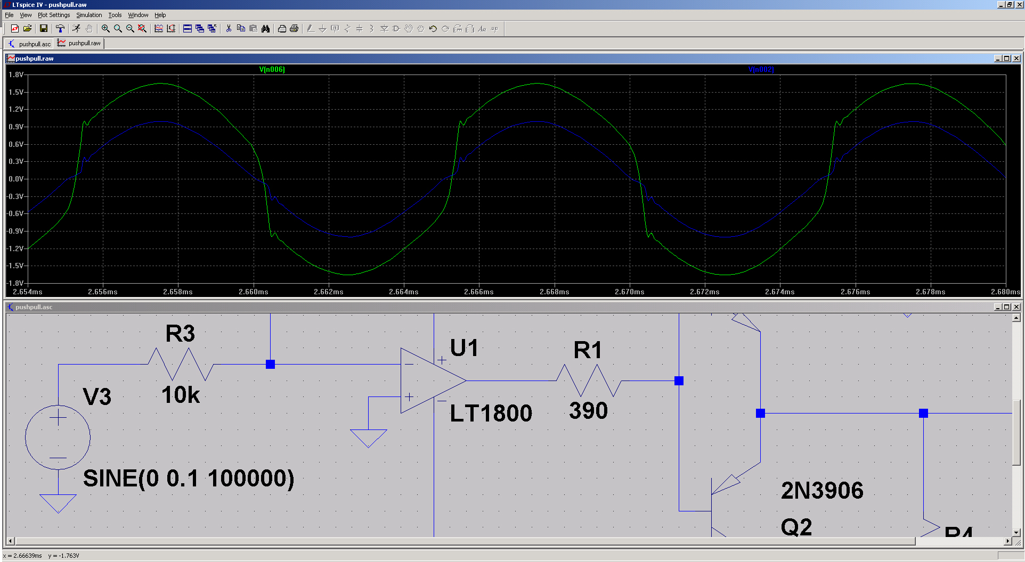The height and width of the screenshot is (562, 1025).
Task: Select the U1 LT1800 op-amp symbol
Action: [x=434, y=381]
